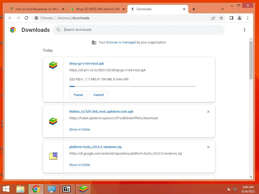Open the taskbar clock showing 3:06 AM
This screenshot has width=259, height=194.
(x=248, y=189)
